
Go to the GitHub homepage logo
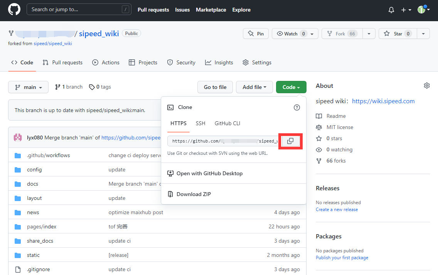coord(14,10)
